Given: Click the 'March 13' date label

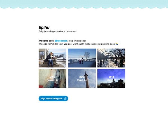Looking at the screenshot, I should tap(111, 59).
